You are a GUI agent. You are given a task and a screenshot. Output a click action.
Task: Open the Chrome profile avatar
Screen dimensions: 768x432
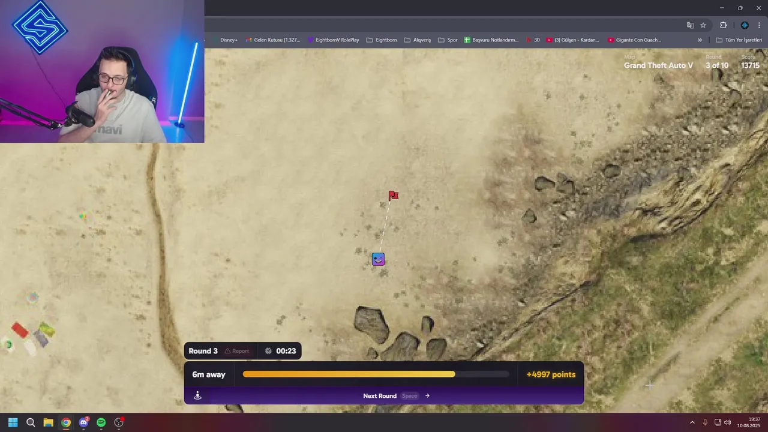click(745, 25)
